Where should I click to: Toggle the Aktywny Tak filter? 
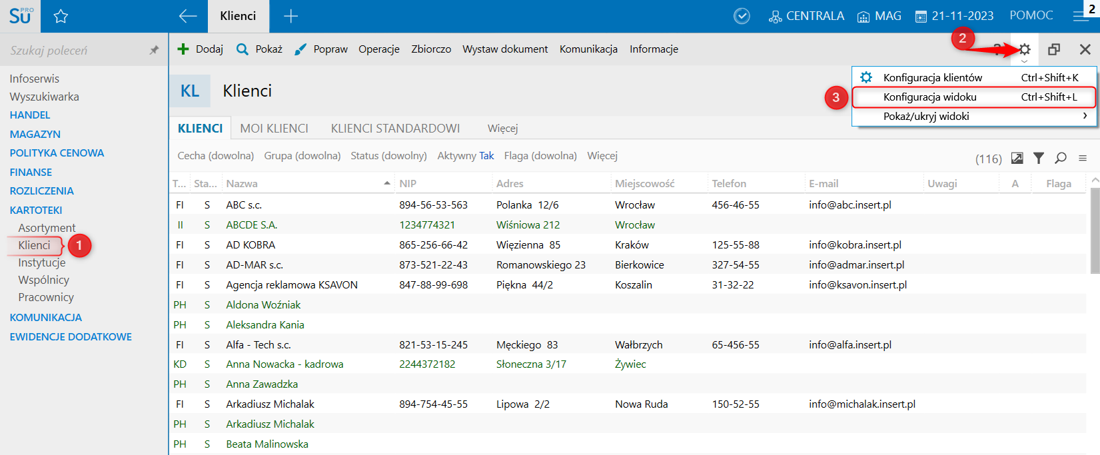point(466,156)
